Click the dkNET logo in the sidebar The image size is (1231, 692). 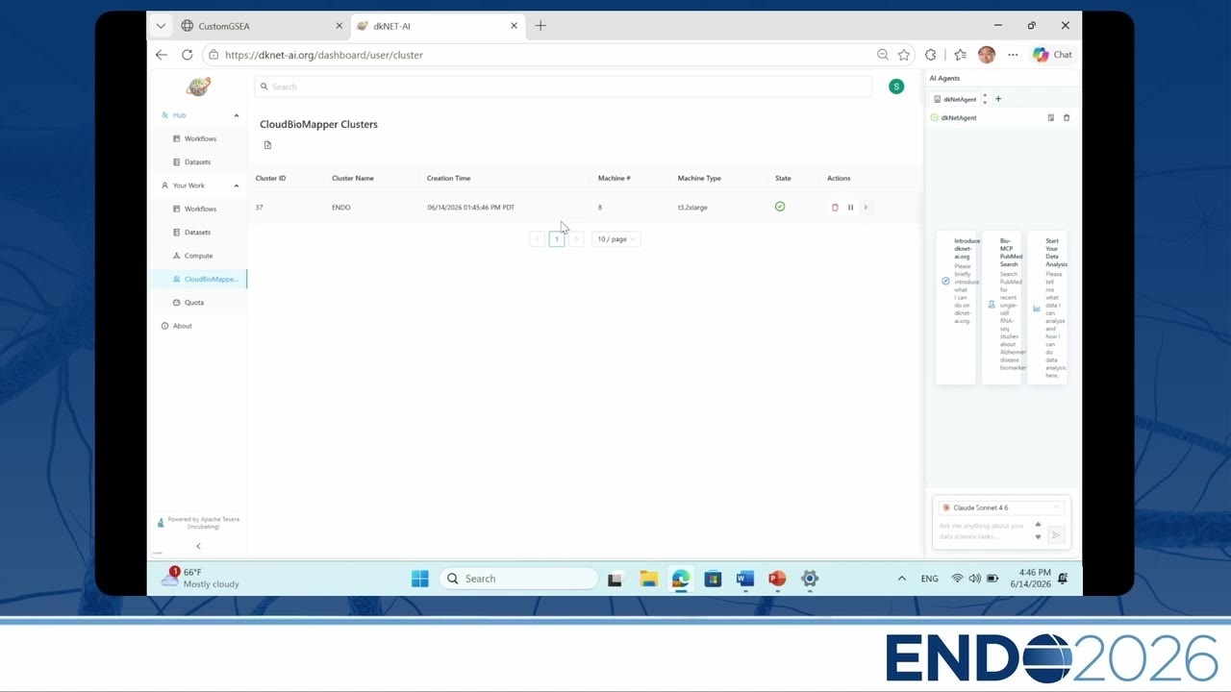[198, 86]
